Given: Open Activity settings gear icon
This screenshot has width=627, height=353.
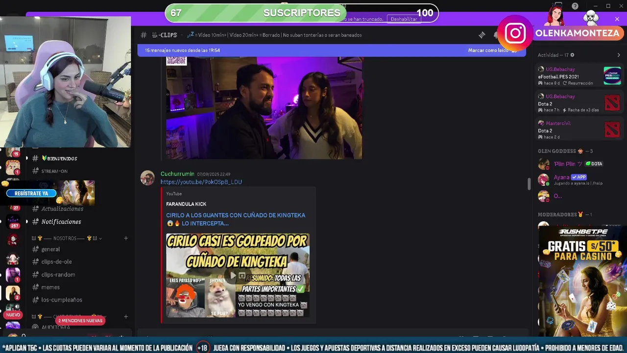Looking at the screenshot, I should [x=572, y=55].
